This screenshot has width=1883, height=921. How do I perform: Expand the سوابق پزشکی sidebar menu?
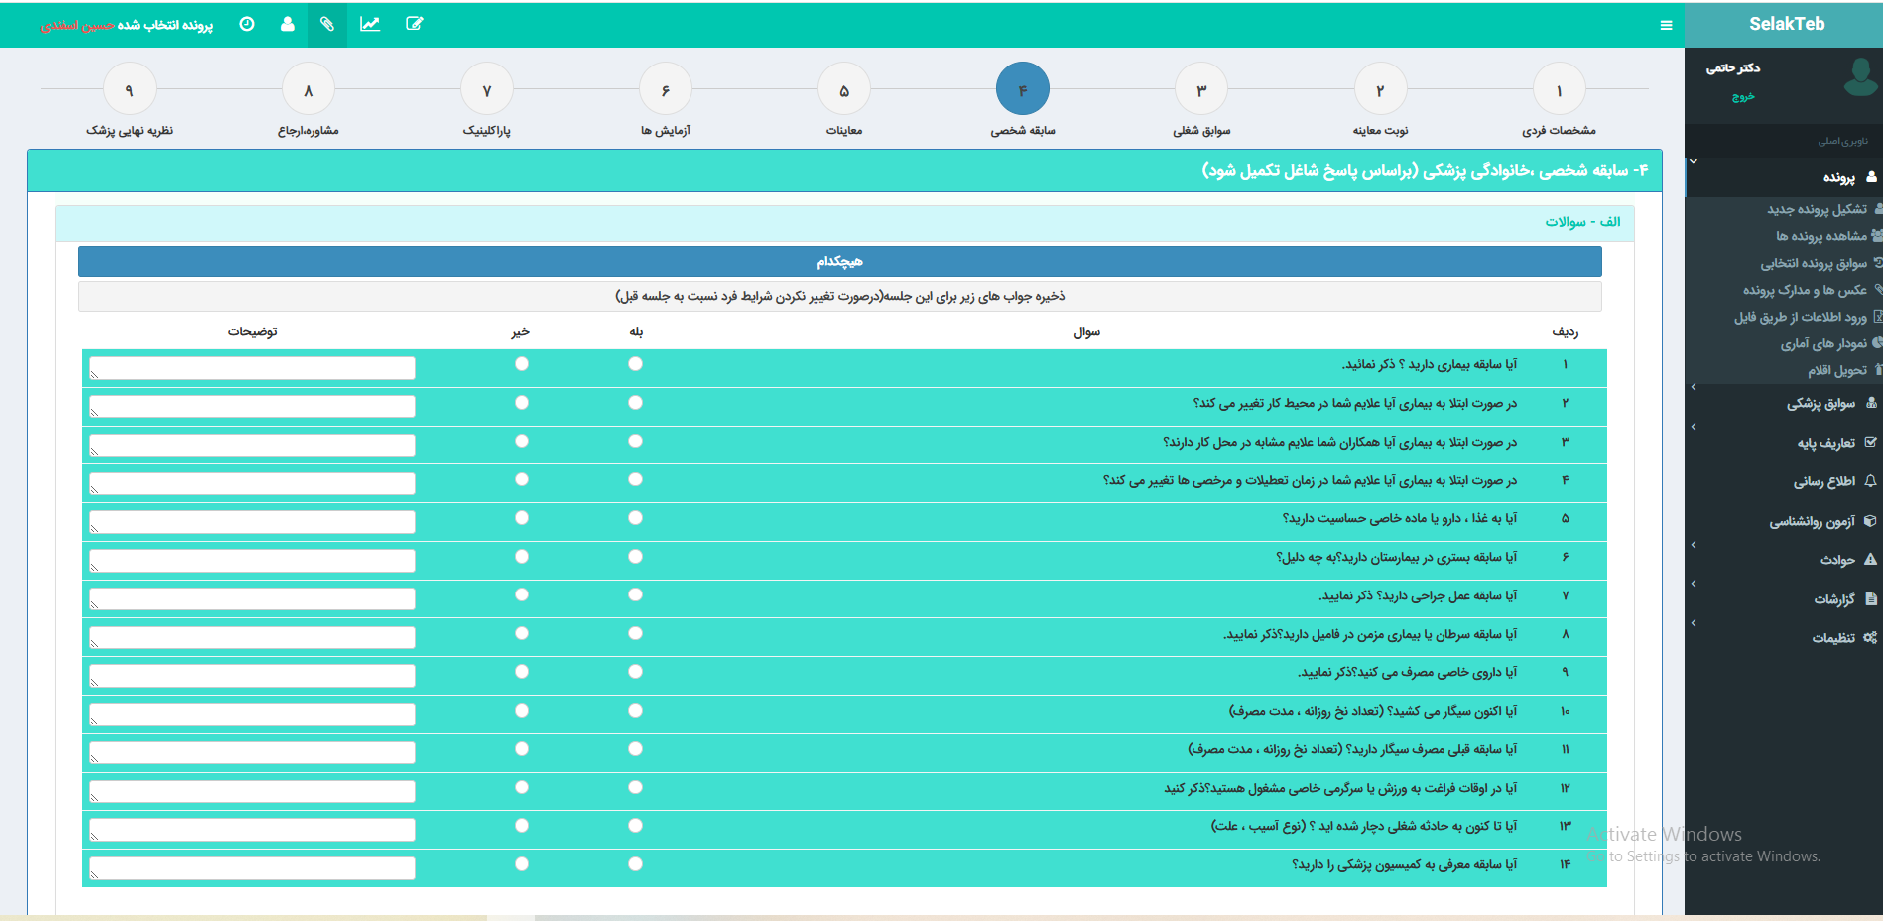[1820, 403]
